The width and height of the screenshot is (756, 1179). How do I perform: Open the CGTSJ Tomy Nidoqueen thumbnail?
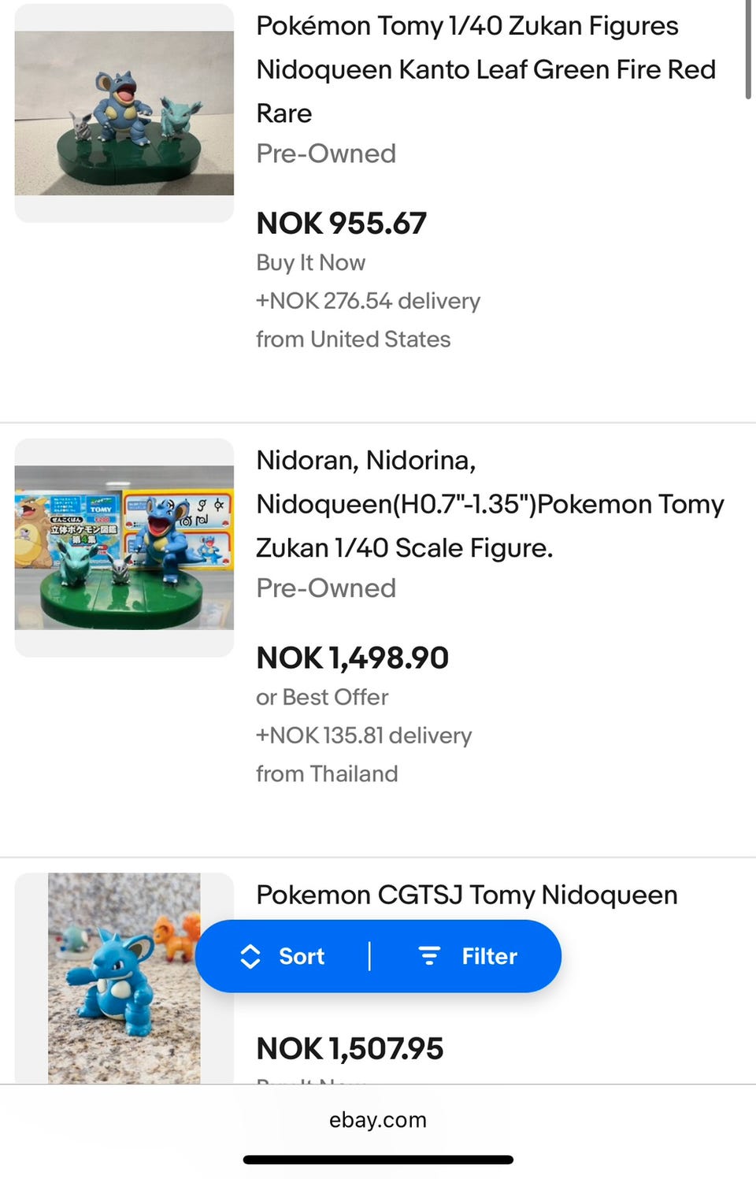point(124,978)
